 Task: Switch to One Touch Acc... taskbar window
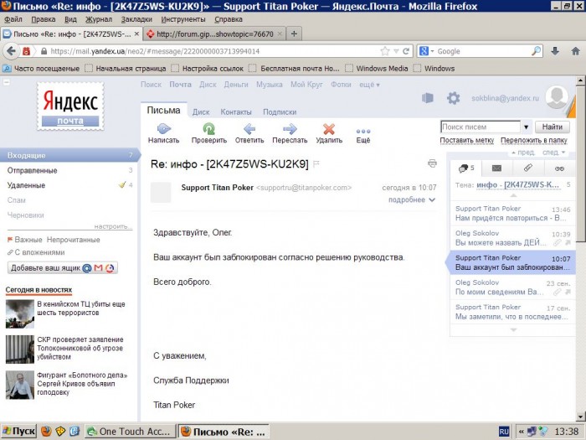tap(130, 432)
